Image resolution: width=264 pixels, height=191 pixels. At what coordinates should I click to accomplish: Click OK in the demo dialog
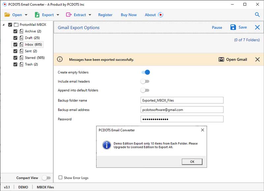192,162
